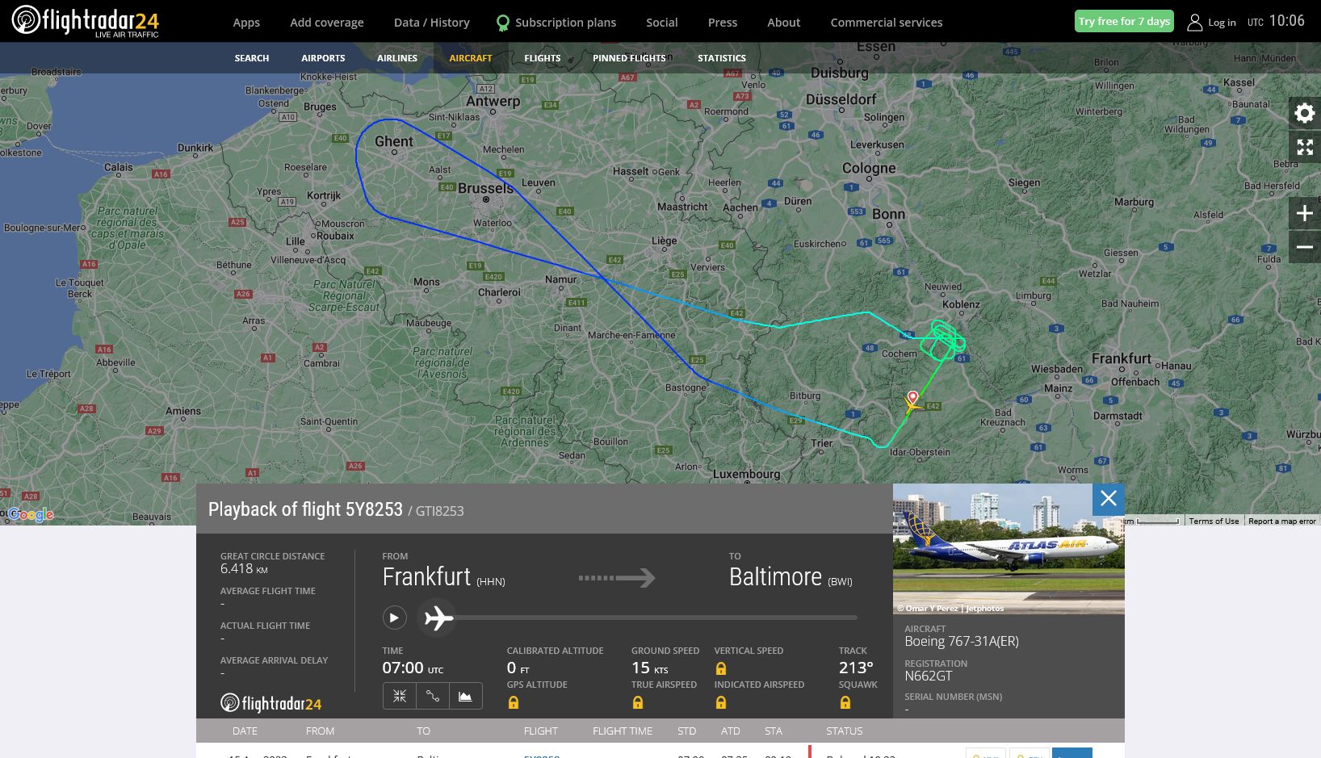Open the Commercial services menu
This screenshot has width=1321, height=758.
pos(886,23)
